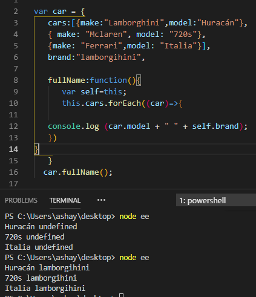Switch to the PROBLEMS panel tab

coord(21,200)
